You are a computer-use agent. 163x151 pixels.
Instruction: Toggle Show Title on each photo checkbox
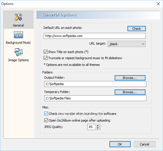[45, 52]
